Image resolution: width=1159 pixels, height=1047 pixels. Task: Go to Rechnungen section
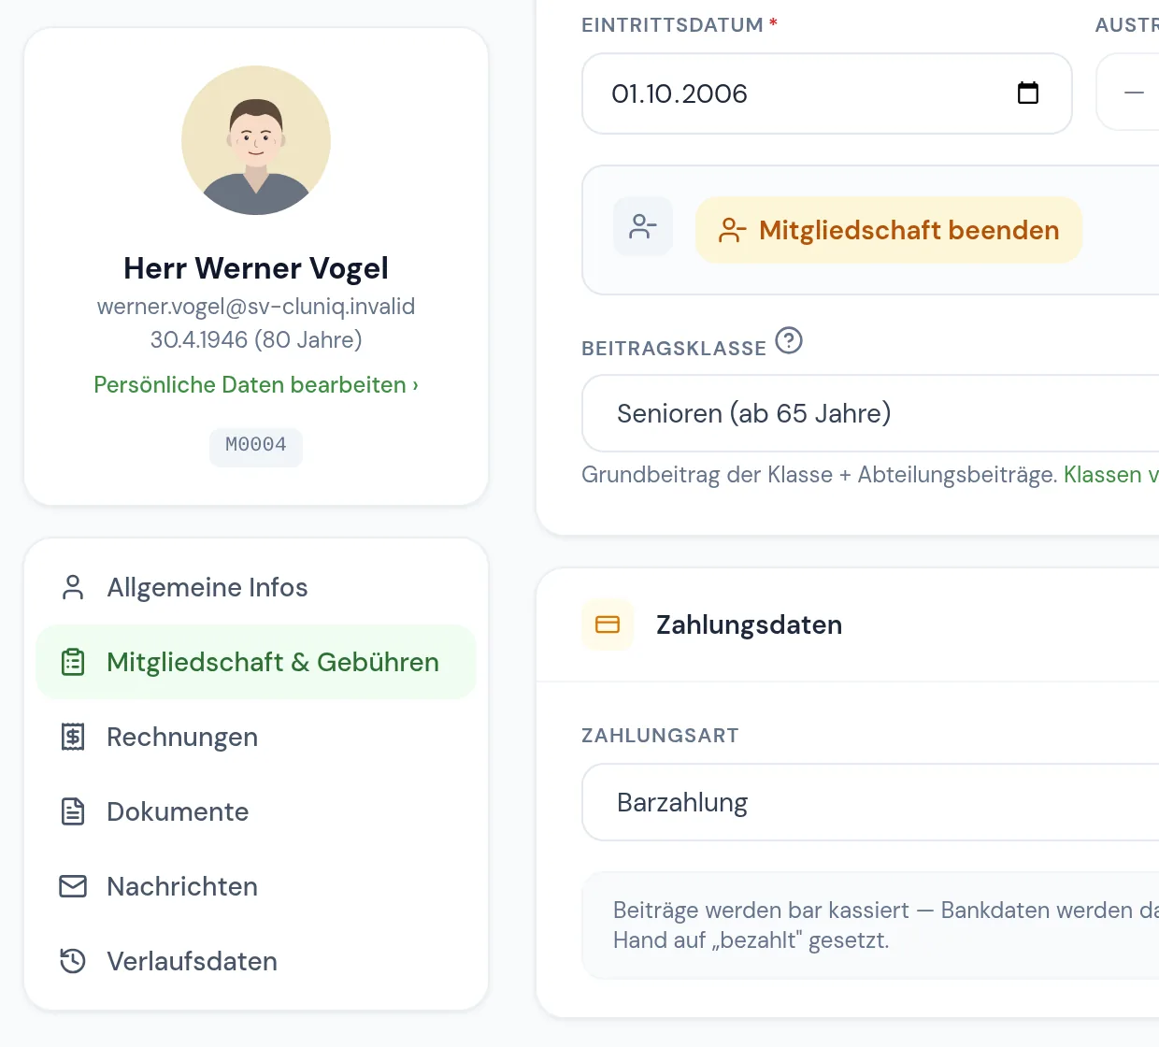256,737
